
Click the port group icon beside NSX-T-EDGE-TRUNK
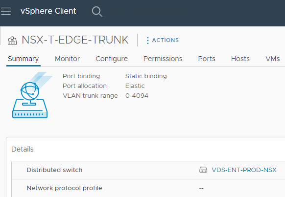[x=12, y=41]
